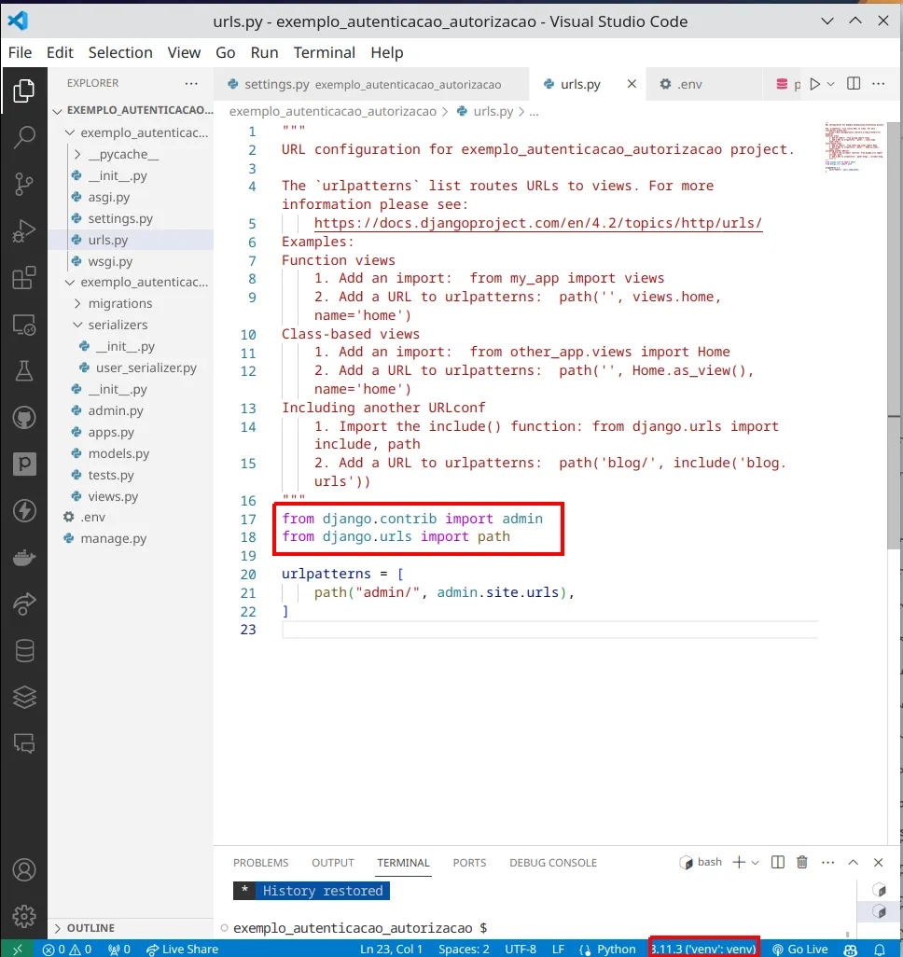
Task: Open the Live Share view in activity bar
Action: (24, 603)
